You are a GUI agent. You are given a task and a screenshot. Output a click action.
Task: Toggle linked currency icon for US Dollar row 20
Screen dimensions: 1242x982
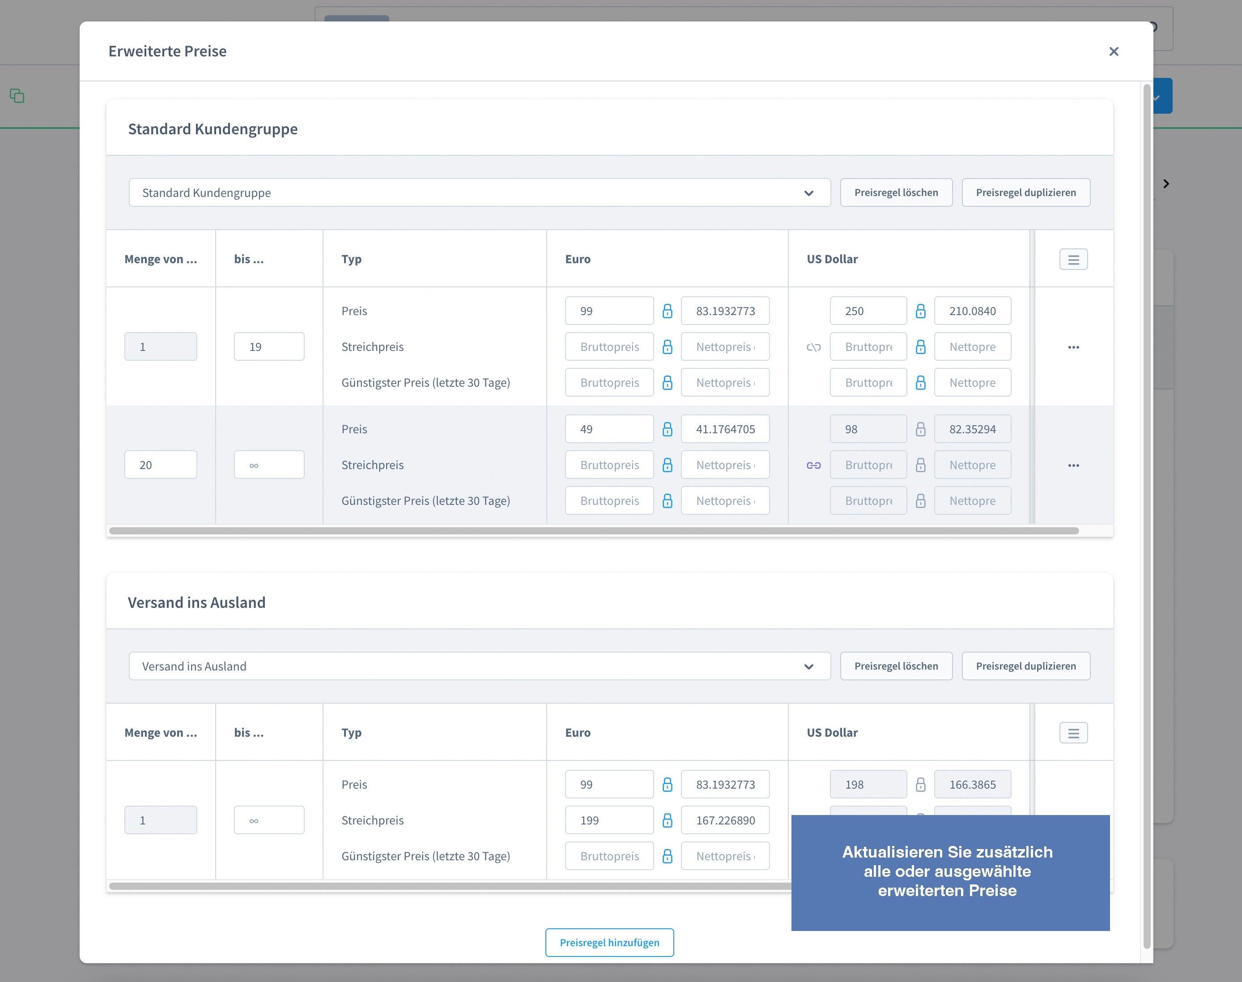click(813, 465)
